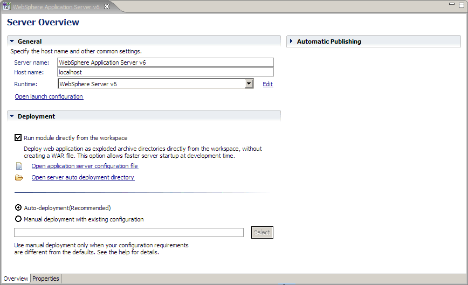Screen dimensions: 468x285
Task: Collapse the General section
Action: point(12,41)
